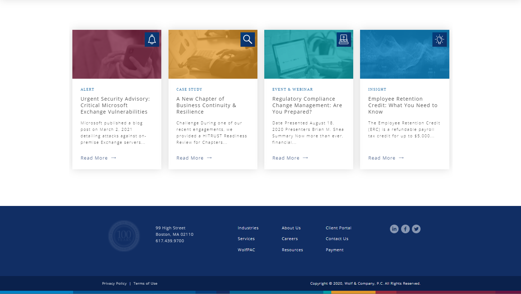Open the Client Portal footer link
The height and width of the screenshot is (294, 521).
click(338, 228)
